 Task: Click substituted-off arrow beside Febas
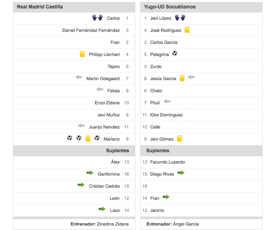(x=100, y=89)
